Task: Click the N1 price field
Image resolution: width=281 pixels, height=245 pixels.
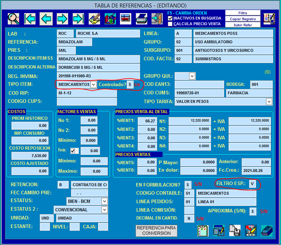Action: coord(189,121)
